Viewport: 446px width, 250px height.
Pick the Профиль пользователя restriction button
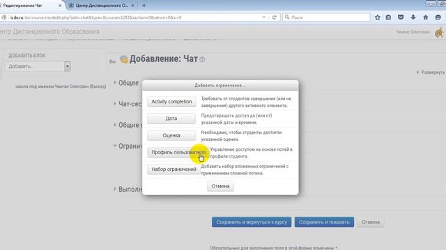click(x=178, y=153)
